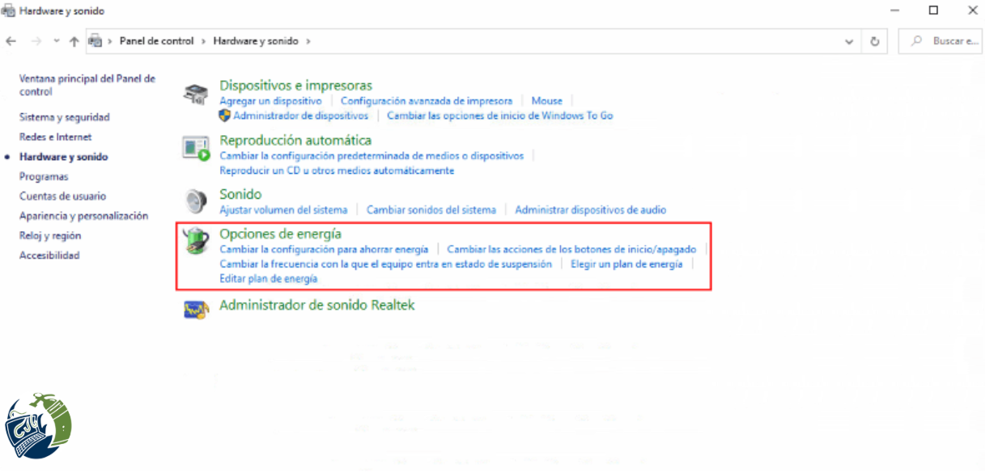Expand chevron before Panel de control breadcrumb
The image size is (985, 473).
[110, 41]
